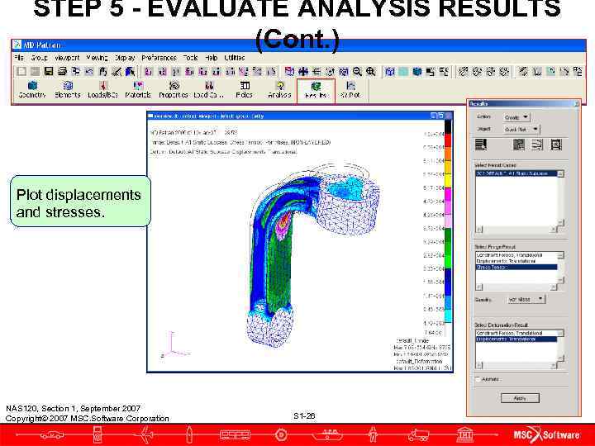The width and height of the screenshot is (595, 446).
Task: Open the Help menu
Action: coord(211,58)
